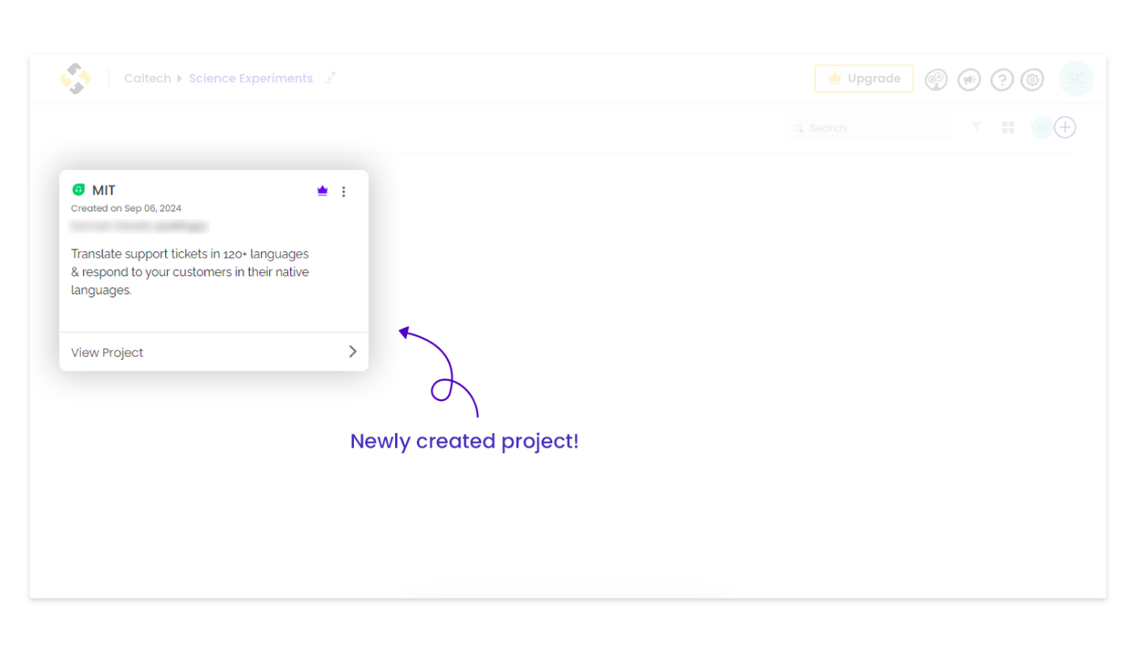Viewport: 1136px width, 653px height.
Task: Click the green icon beside MIT
Action: pos(78,190)
